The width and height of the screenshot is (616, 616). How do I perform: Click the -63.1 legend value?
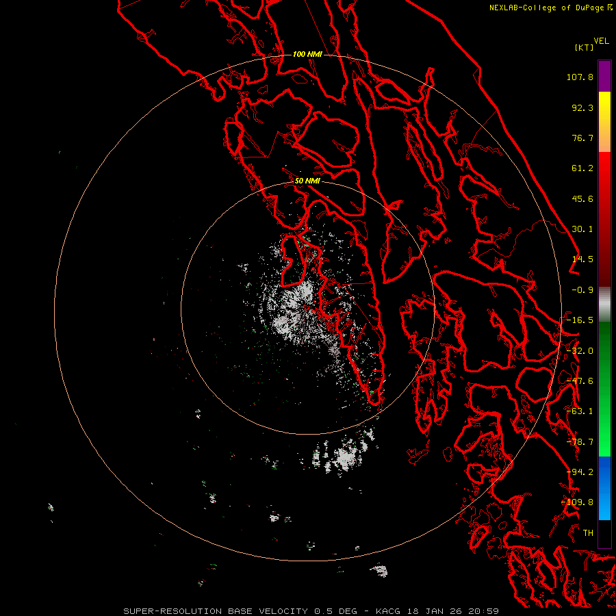coord(580,411)
